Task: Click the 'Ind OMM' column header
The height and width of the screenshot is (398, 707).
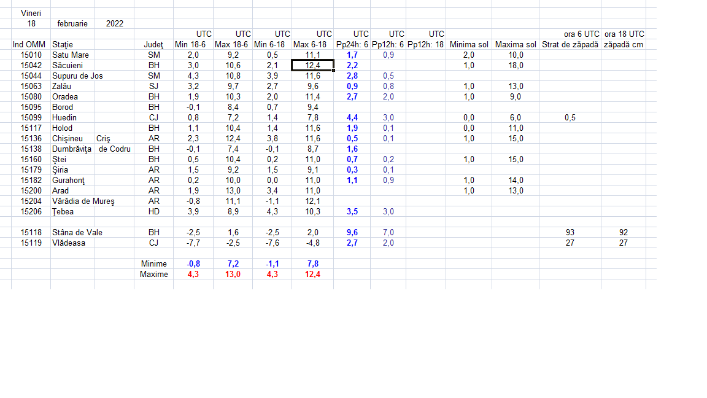Action: (29, 44)
